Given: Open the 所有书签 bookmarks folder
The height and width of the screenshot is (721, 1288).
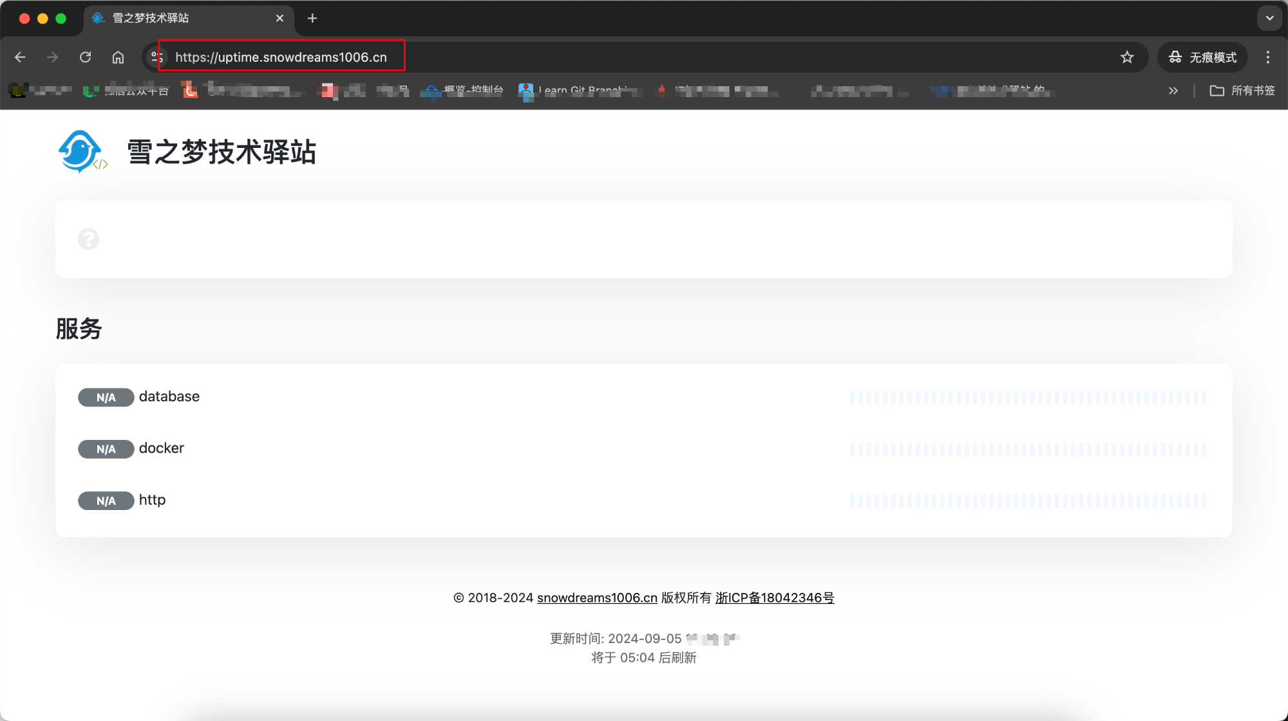Looking at the screenshot, I should [x=1242, y=91].
